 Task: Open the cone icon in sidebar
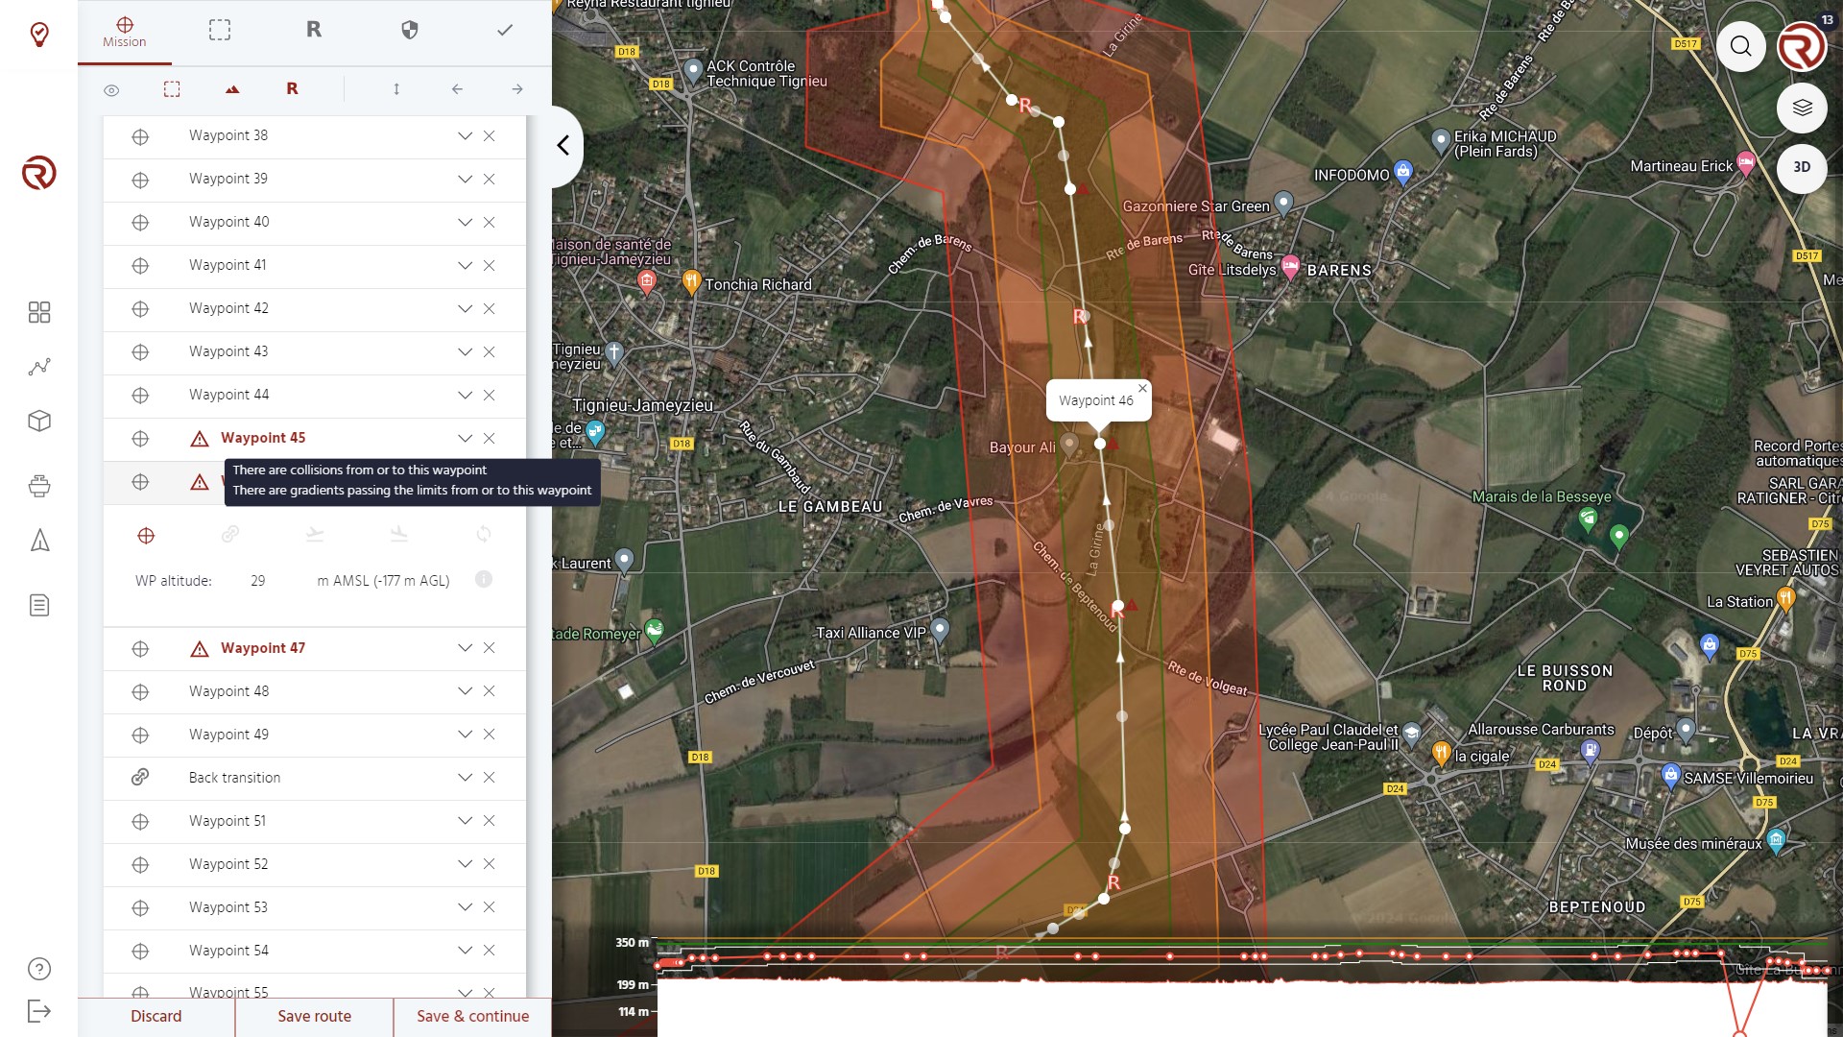(39, 541)
